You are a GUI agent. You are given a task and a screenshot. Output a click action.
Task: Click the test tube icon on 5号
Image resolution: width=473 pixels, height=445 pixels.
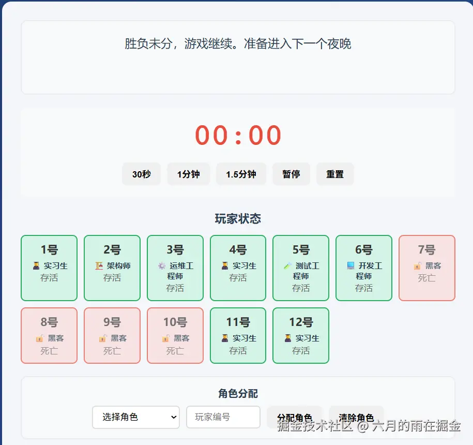click(288, 265)
